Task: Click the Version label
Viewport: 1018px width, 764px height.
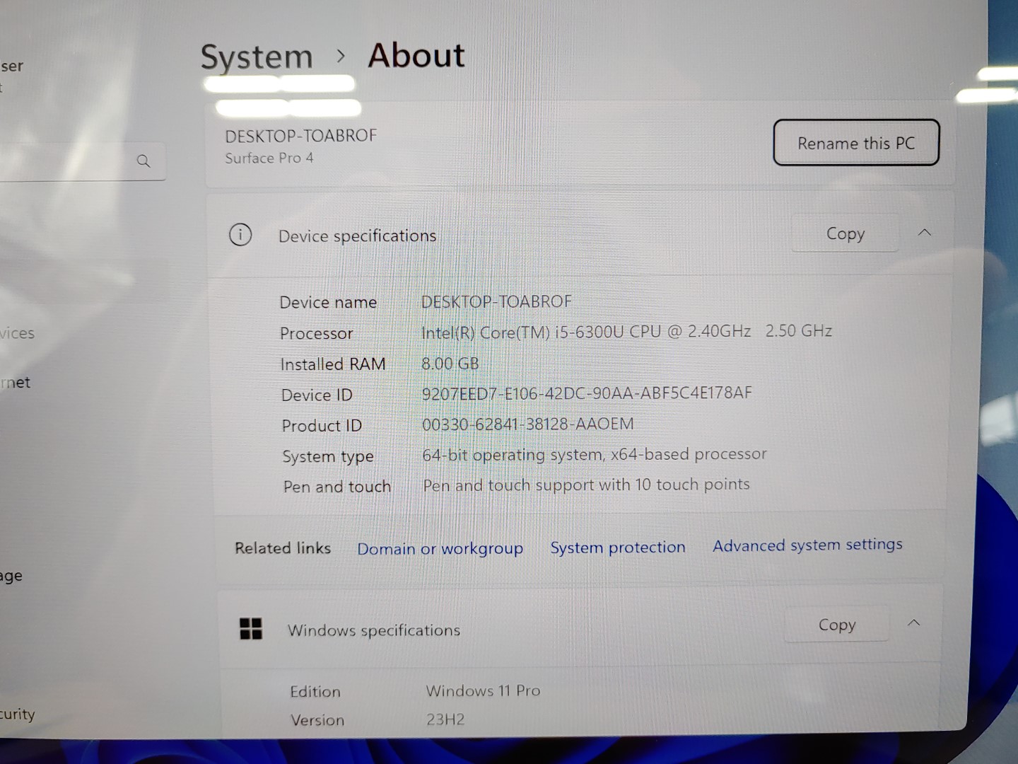Action: (317, 720)
